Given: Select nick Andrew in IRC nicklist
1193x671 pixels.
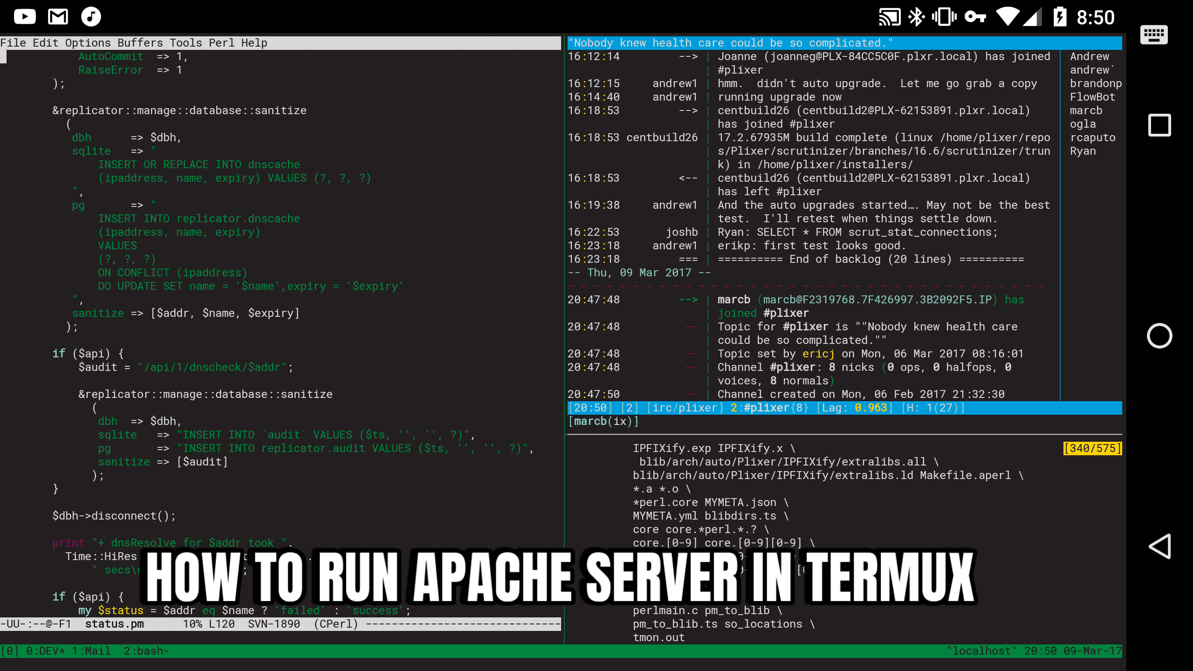Looking at the screenshot, I should [1090, 56].
